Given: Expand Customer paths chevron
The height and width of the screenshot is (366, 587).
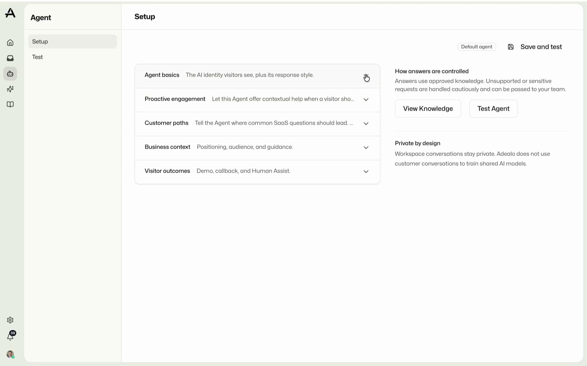Looking at the screenshot, I should click(366, 124).
